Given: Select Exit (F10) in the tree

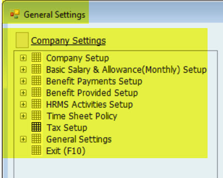Looking at the screenshot, I should coord(66,151).
